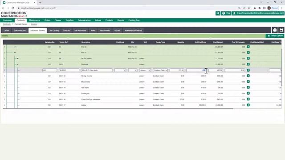Open the Products menu
The image size is (285, 160).
[x=109, y=20]
